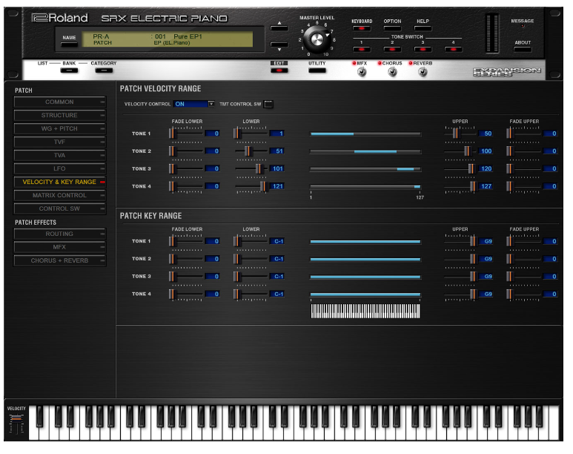573x454 pixels.
Task: Toggle the Reverb red LED indicator
Action: point(411,63)
